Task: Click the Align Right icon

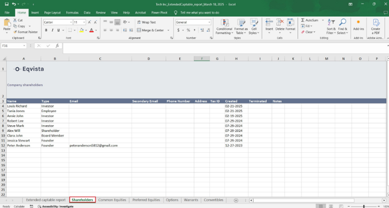Action: pyautogui.click(x=117, y=30)
